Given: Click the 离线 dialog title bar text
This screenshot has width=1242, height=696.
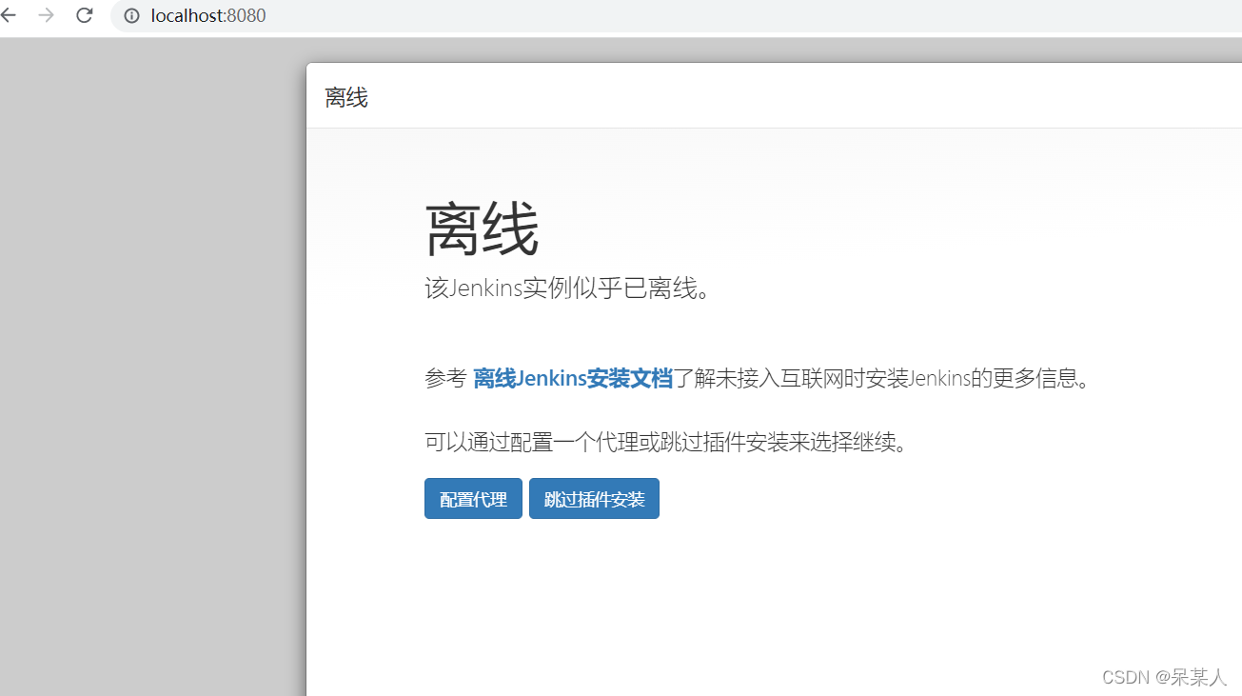Looking at the screenshot, I should 346,97.
